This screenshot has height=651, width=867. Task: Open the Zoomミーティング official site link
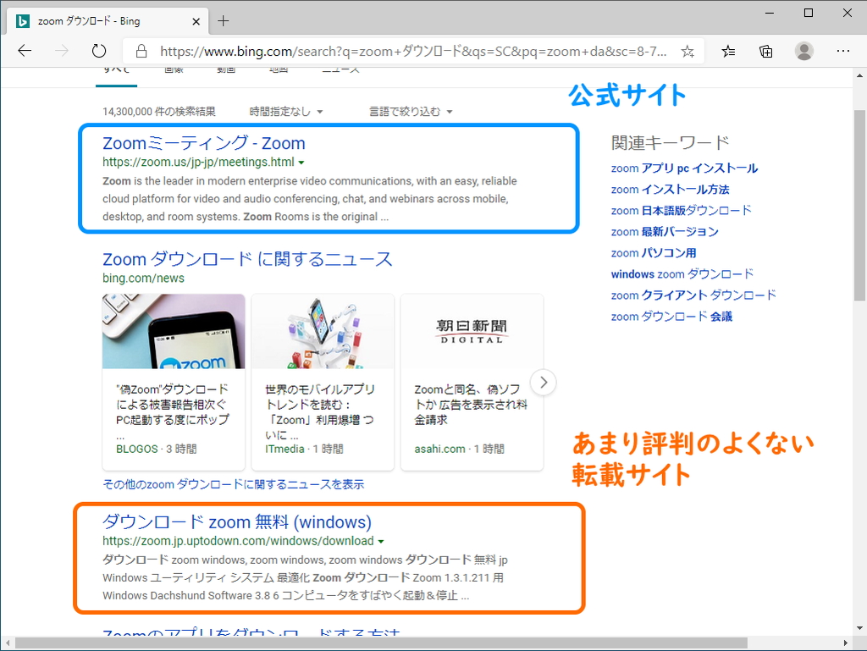pos(203,143)
